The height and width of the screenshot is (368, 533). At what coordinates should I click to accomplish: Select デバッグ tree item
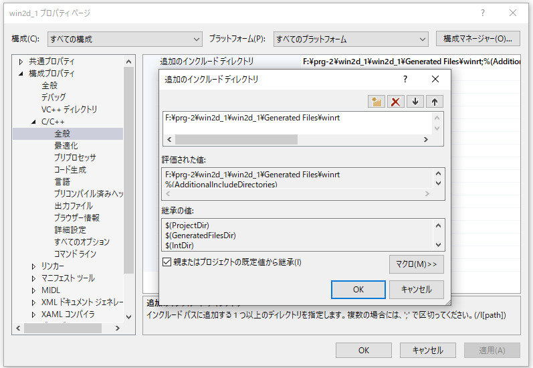(x=54, y=97)
